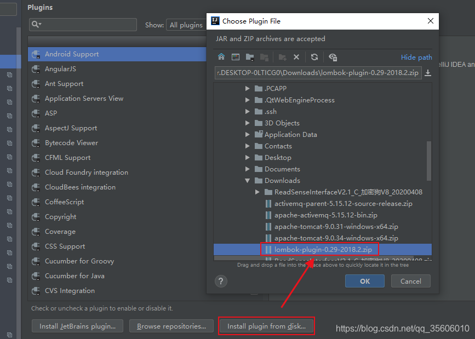Viewport: 475px width, 339px height.
Task: Go to the home directory icon
Action: tap(221, 57)
